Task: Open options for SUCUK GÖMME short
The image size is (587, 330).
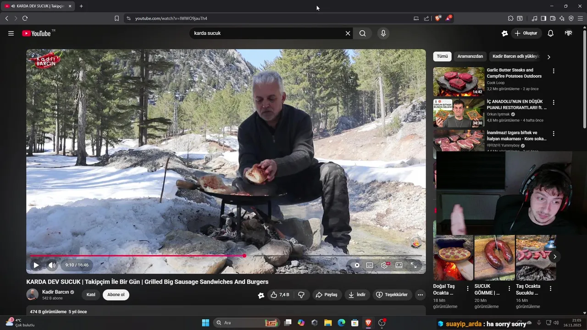Action: coord(509,288)
